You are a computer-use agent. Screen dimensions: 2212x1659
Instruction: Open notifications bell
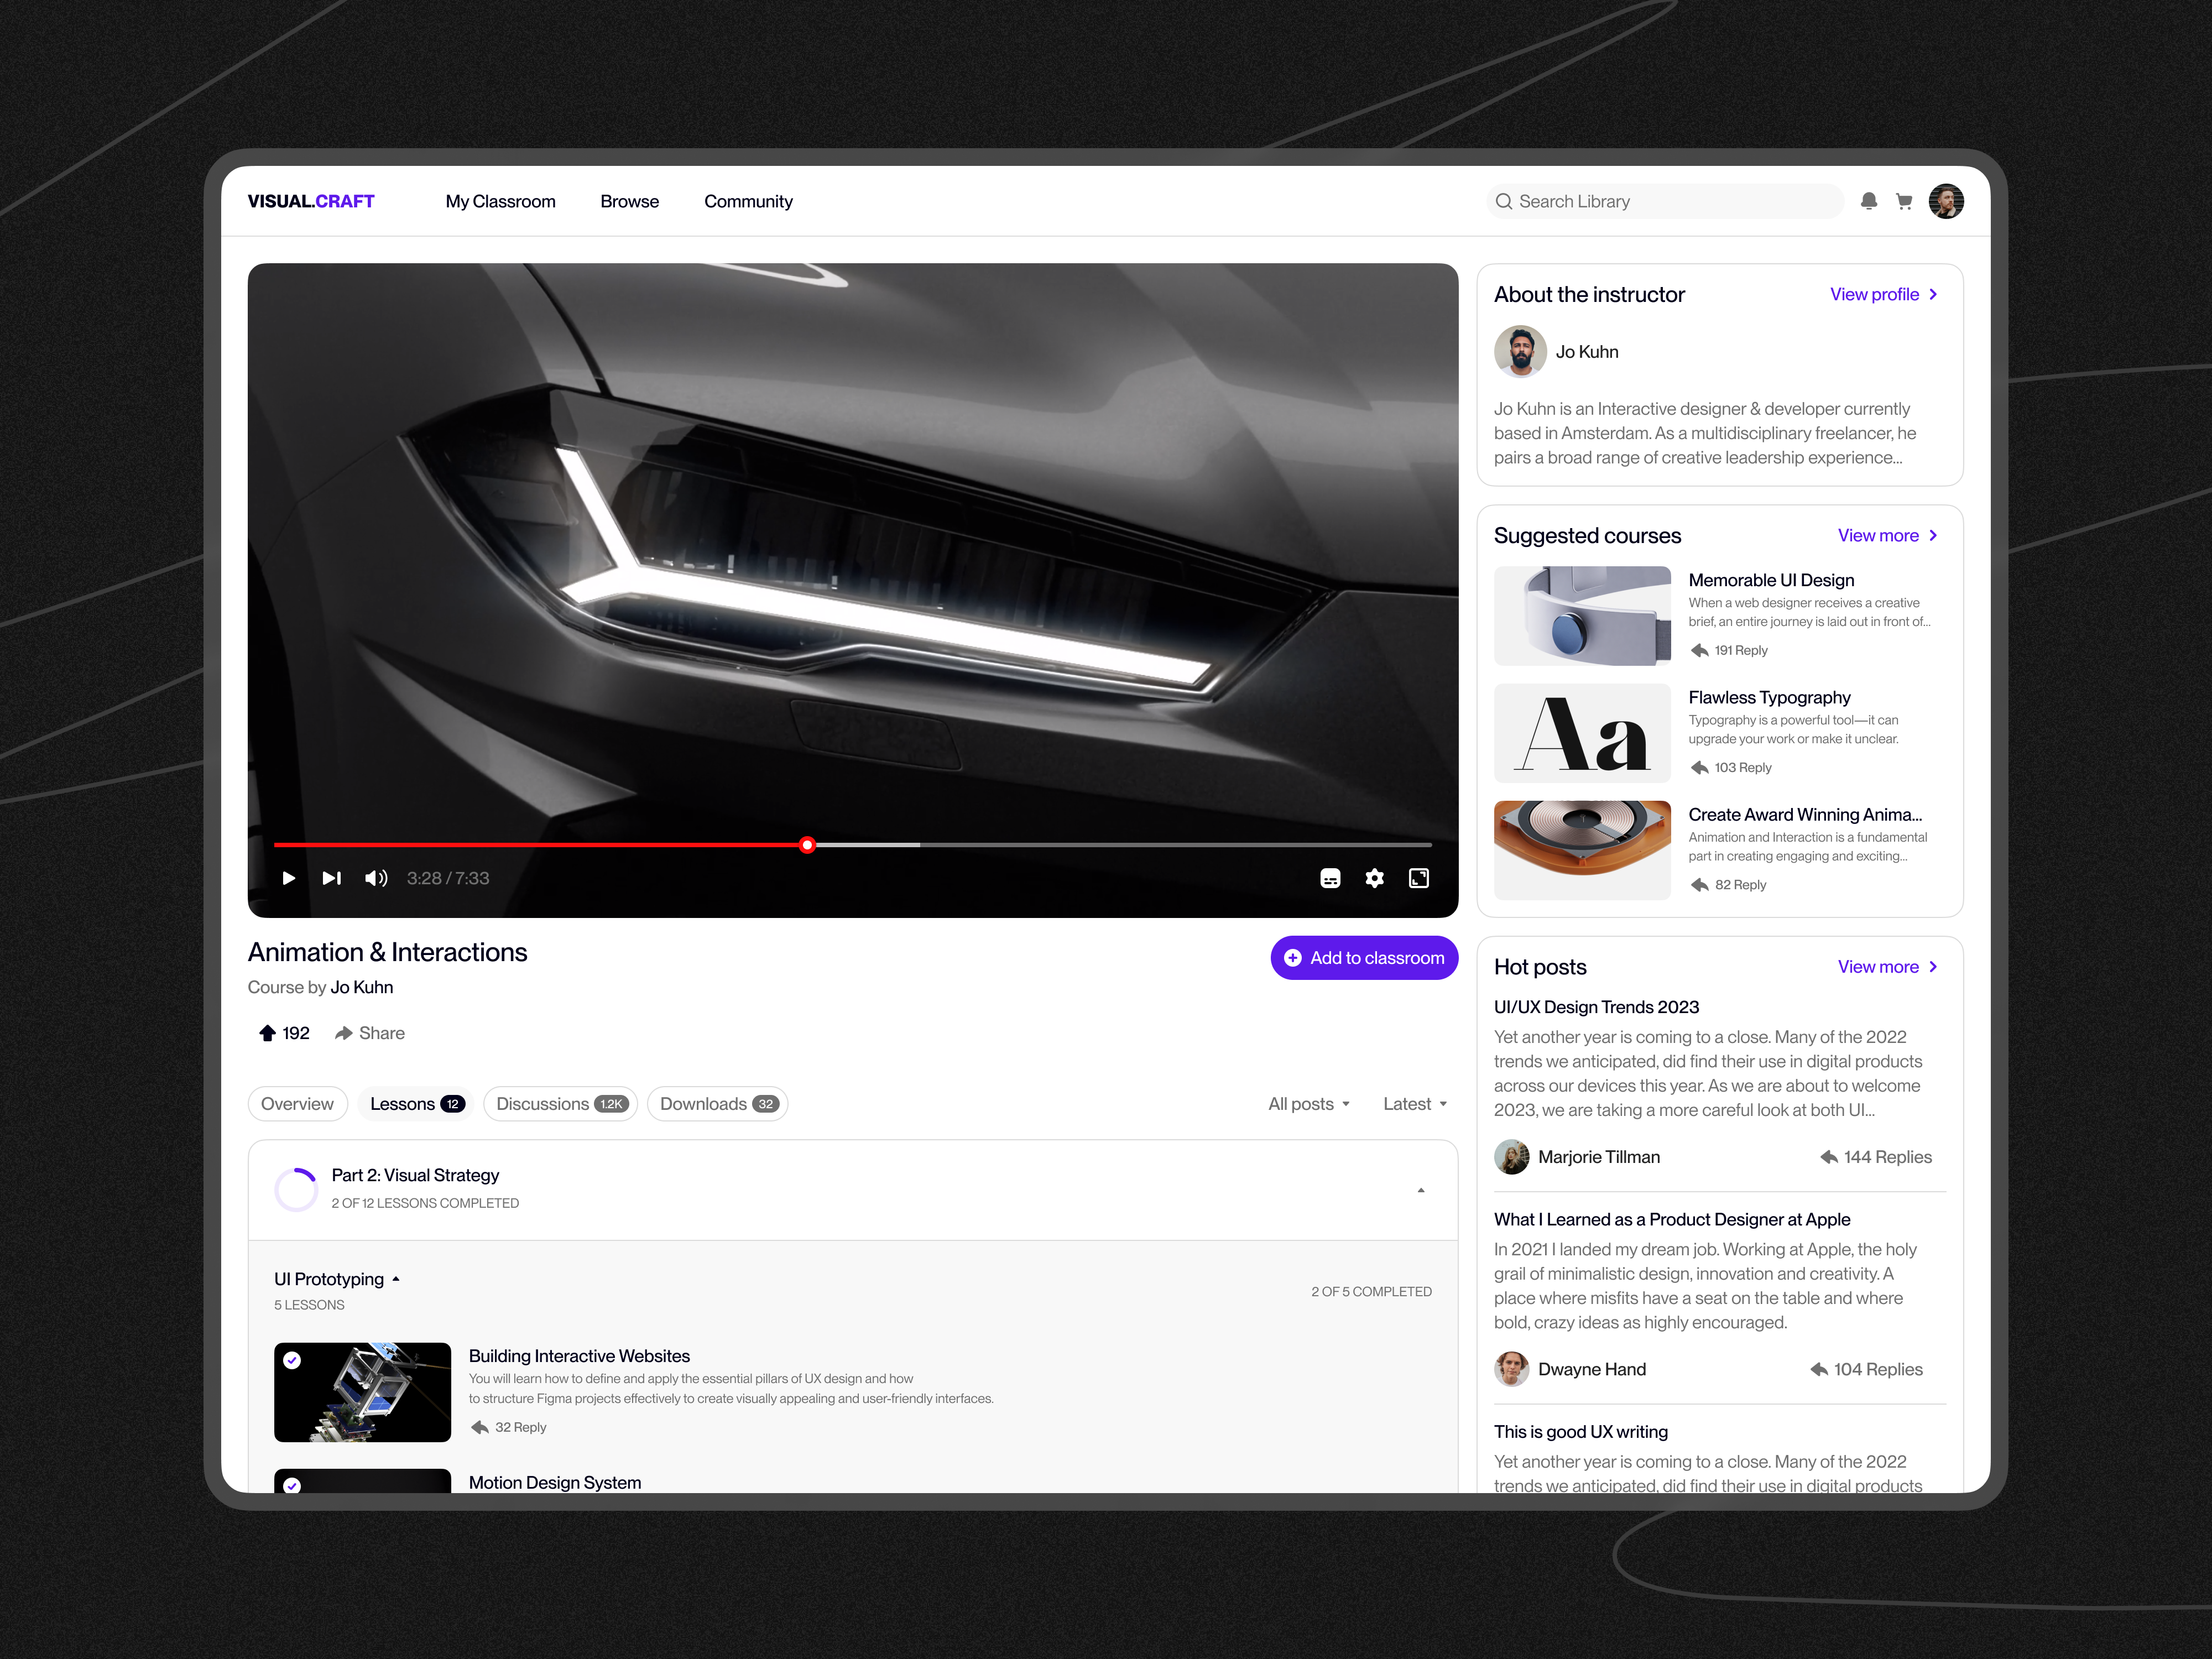(x=1868, y=201)
